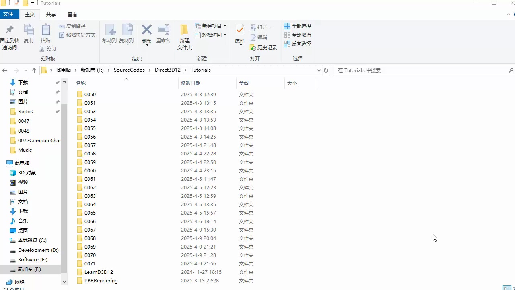Refresh the folder with the refresh icon
The image size is (515, 290).
pos(326,70)
